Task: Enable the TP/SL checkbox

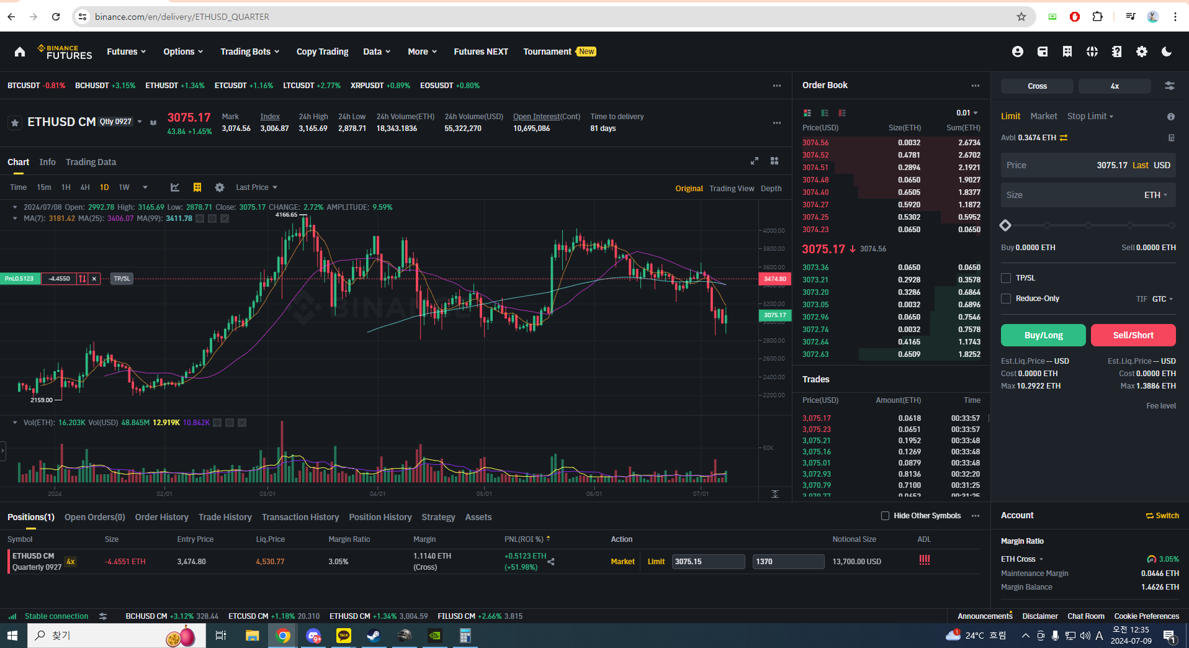Action: click(x=1006, y=278)
